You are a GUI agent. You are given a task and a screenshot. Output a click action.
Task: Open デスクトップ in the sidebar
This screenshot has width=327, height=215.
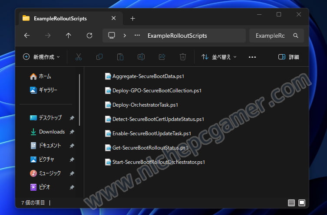46,118
